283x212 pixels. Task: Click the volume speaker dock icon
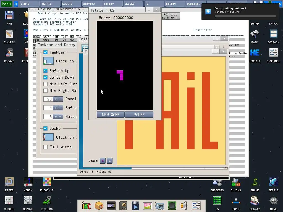tap(184, 205)
